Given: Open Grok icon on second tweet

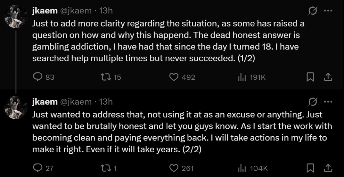Looking at the screenshot, I should pos(313,102).
